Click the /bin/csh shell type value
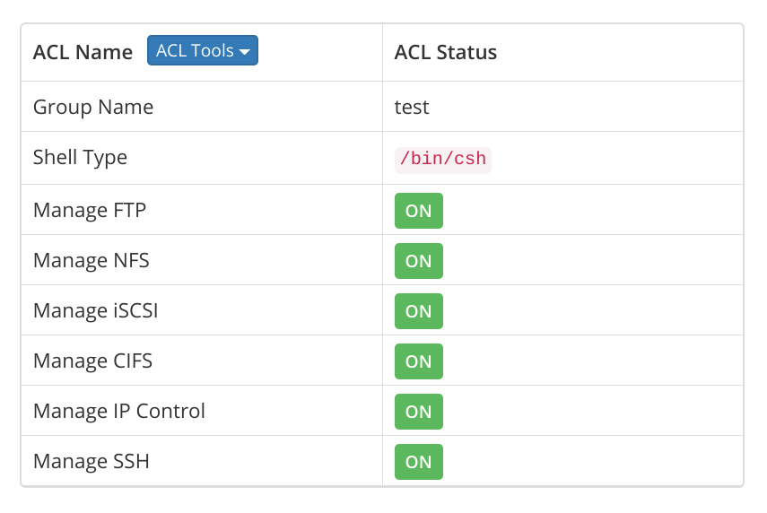This screenshot has width=767, height=513. (442, 159)
